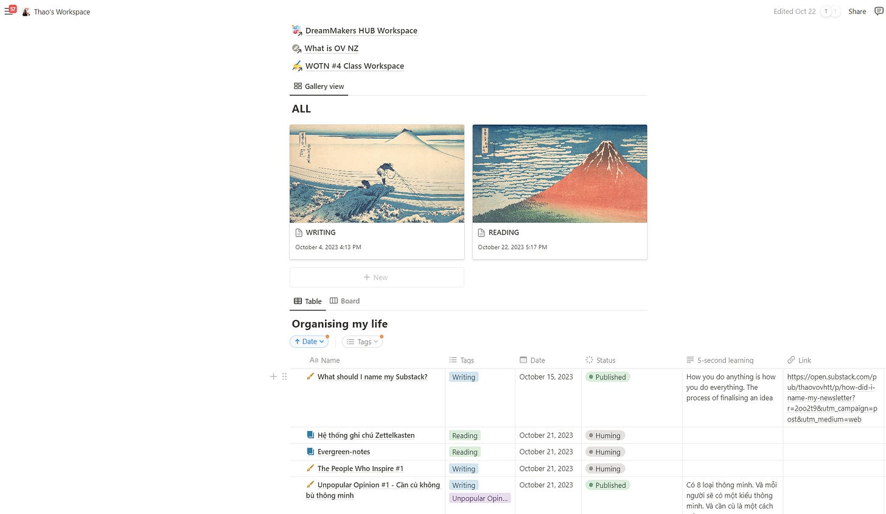
Task: Click the page icon on the WRITING card
Action: [x=299, y=233]
